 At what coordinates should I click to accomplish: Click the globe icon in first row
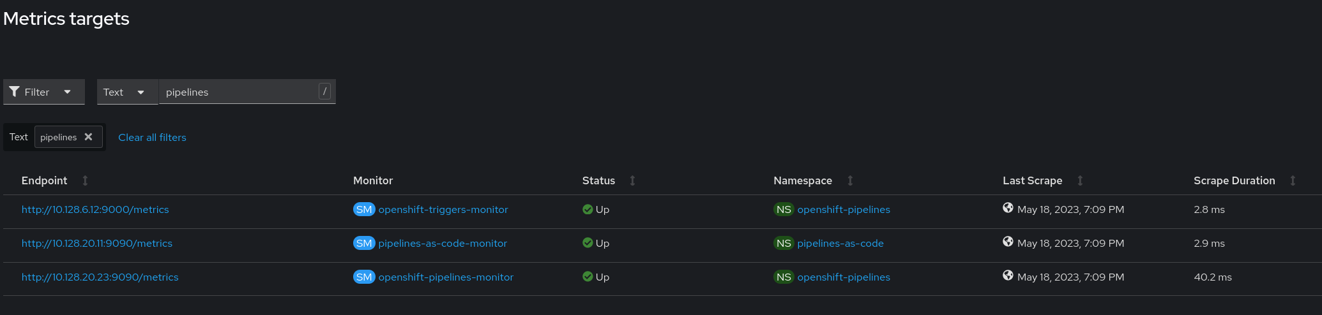[1008, 208]
